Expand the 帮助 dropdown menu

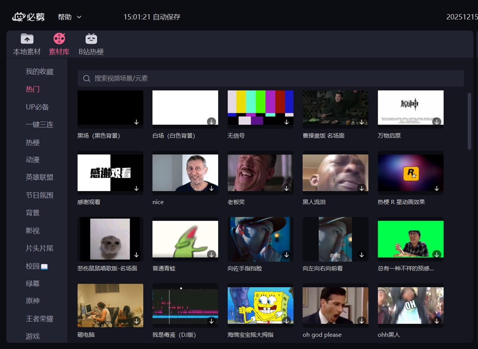pos(70,17)
